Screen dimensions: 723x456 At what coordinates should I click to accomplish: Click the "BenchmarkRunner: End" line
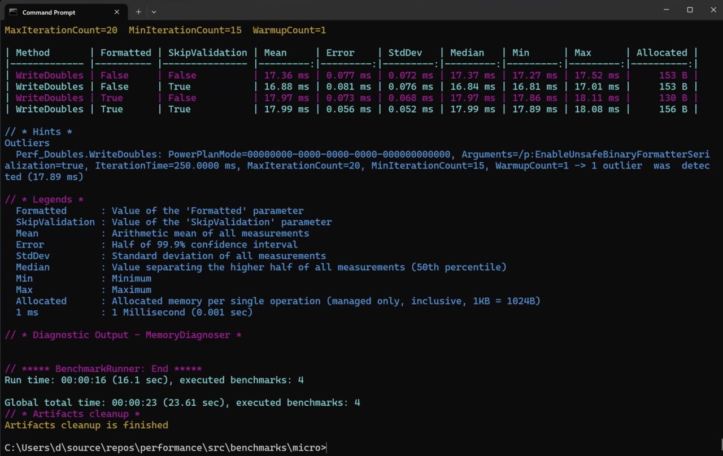coord(103,368)
